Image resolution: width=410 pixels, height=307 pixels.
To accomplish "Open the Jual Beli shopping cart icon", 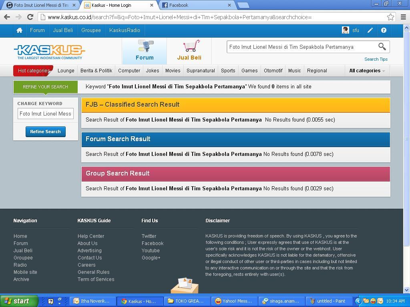I will (192, 46).
